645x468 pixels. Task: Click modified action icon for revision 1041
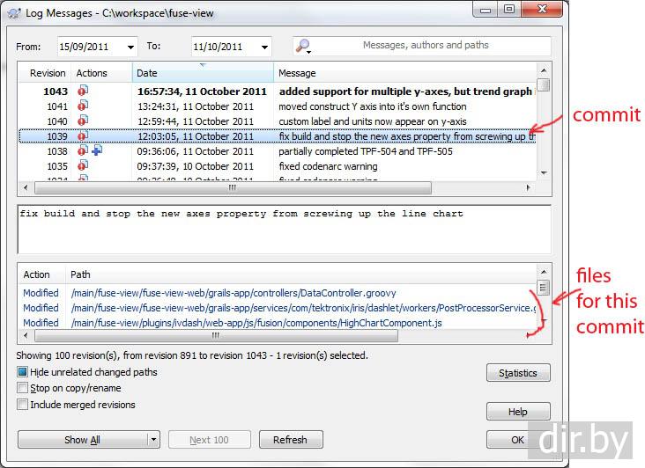tap(83, 106)
